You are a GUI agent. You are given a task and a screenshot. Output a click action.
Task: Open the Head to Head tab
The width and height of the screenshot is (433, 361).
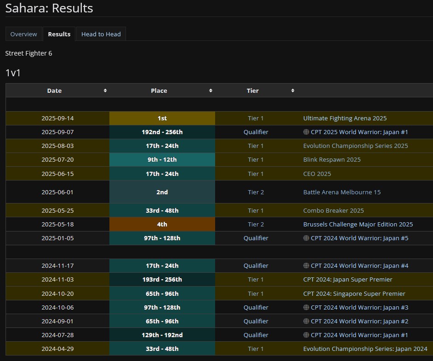coord(101,34)
